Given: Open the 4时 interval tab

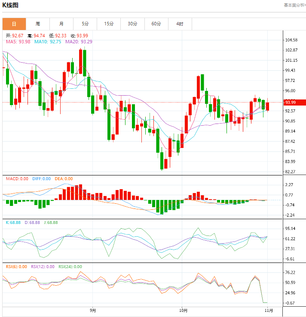Looking at the screenshot, I should pyautogui.click(x=180, y=24).
